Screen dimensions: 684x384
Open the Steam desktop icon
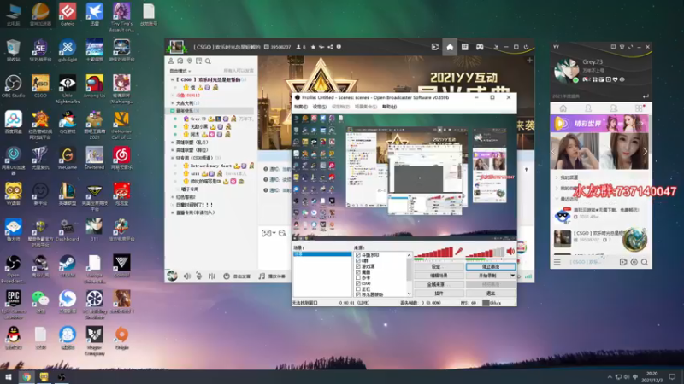68,266
